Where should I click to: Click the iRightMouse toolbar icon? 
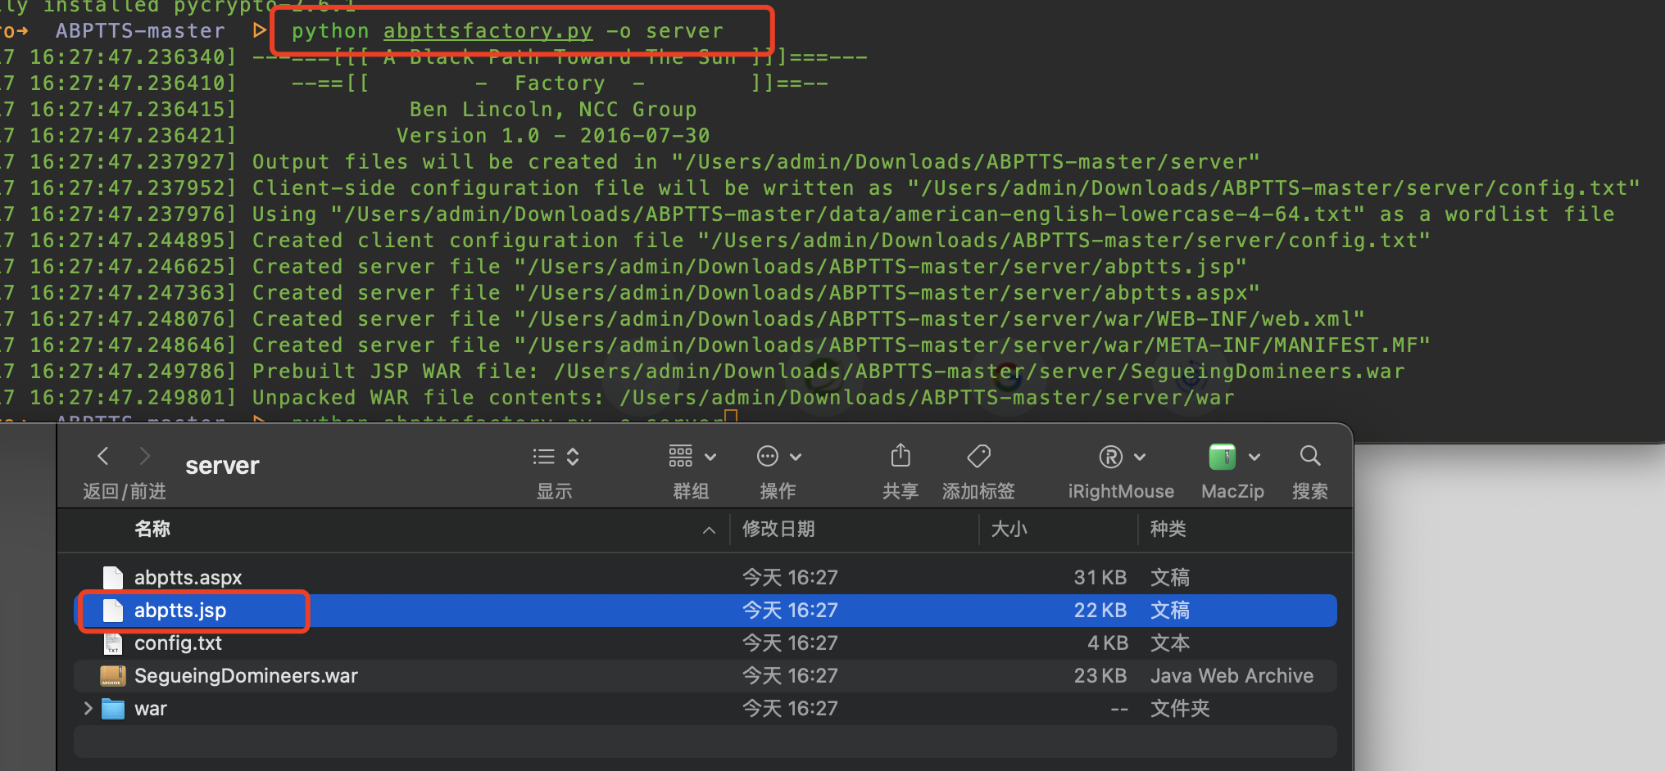pos(1110,456)
